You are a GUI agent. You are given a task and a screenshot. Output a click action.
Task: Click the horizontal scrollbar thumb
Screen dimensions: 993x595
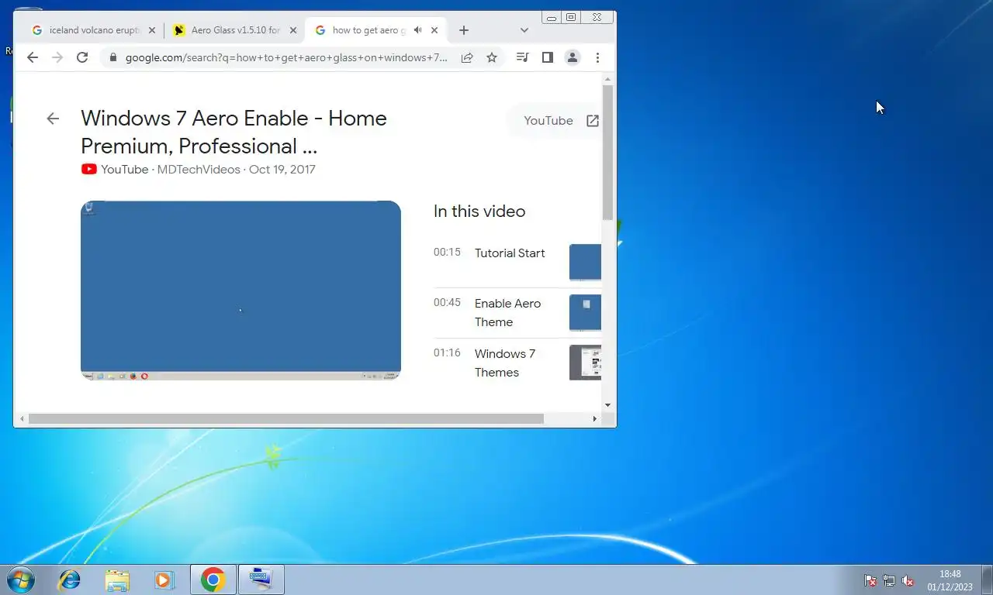click(286, 418)
